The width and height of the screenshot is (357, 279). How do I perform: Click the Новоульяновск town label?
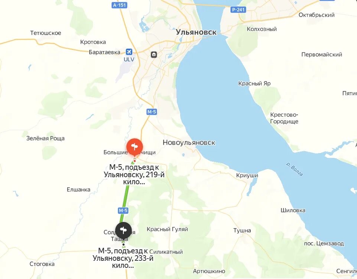[189, 143]
